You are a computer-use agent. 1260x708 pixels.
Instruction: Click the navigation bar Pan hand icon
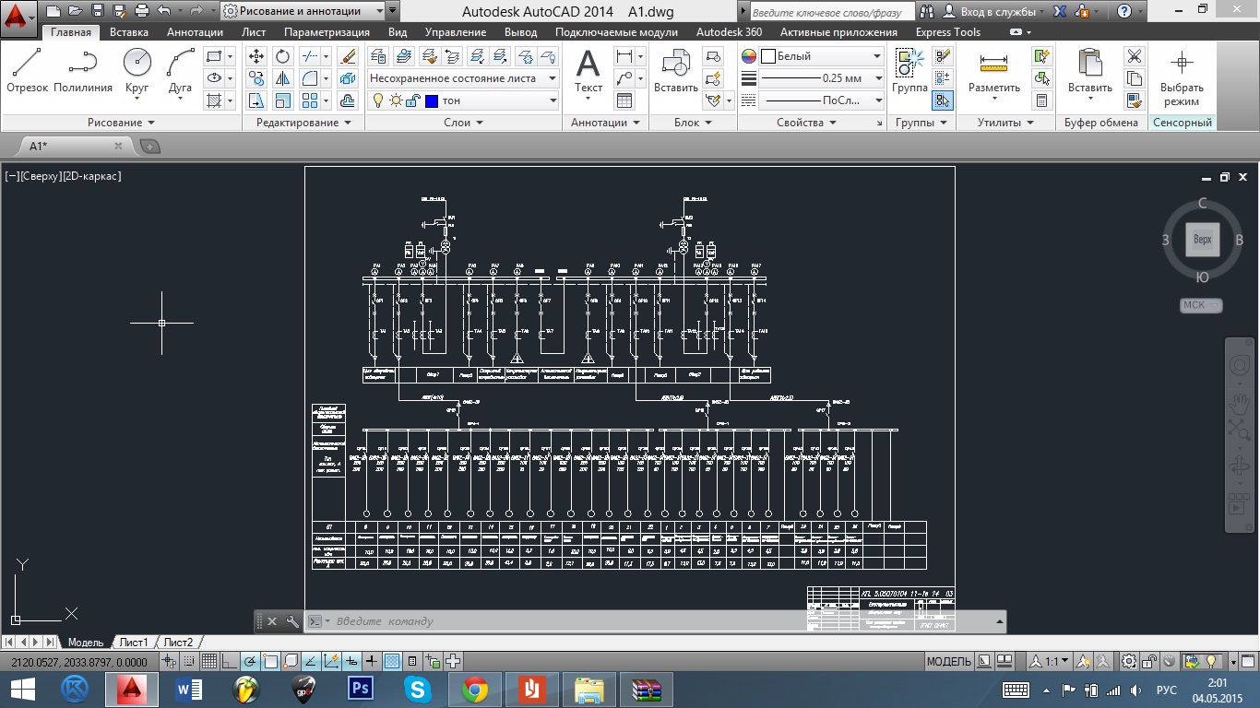click(x=1239, y=403)
